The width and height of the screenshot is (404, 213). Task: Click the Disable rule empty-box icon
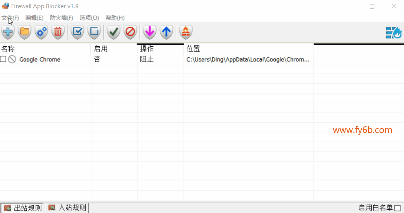(94, 32)
